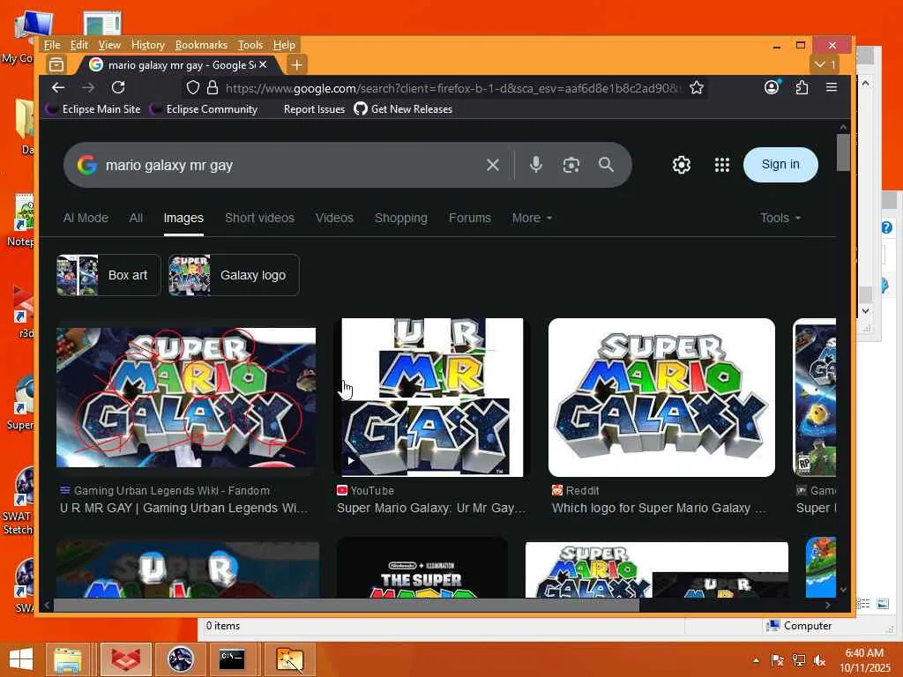This screenshot has height=677, width=903.
Task: Click the Sign in button
Action: click(780, 165)
